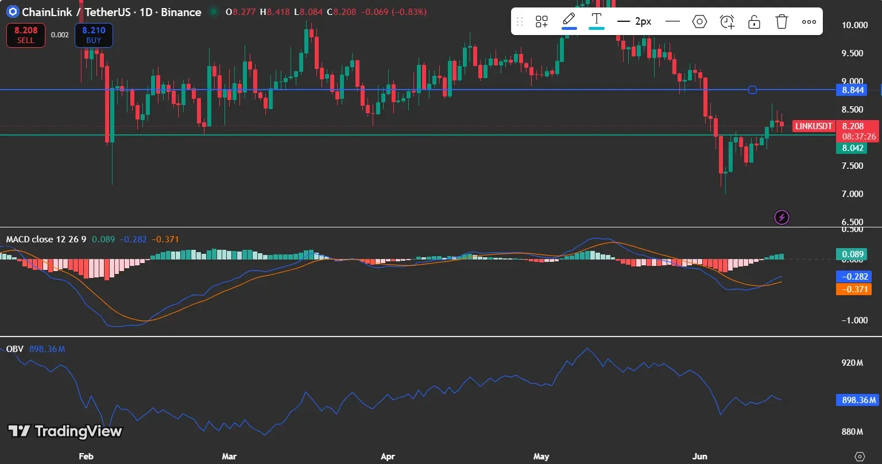882x464 pixels.
Task: Click the 880 M label on the OBV scale
Action: coord(852,432)
